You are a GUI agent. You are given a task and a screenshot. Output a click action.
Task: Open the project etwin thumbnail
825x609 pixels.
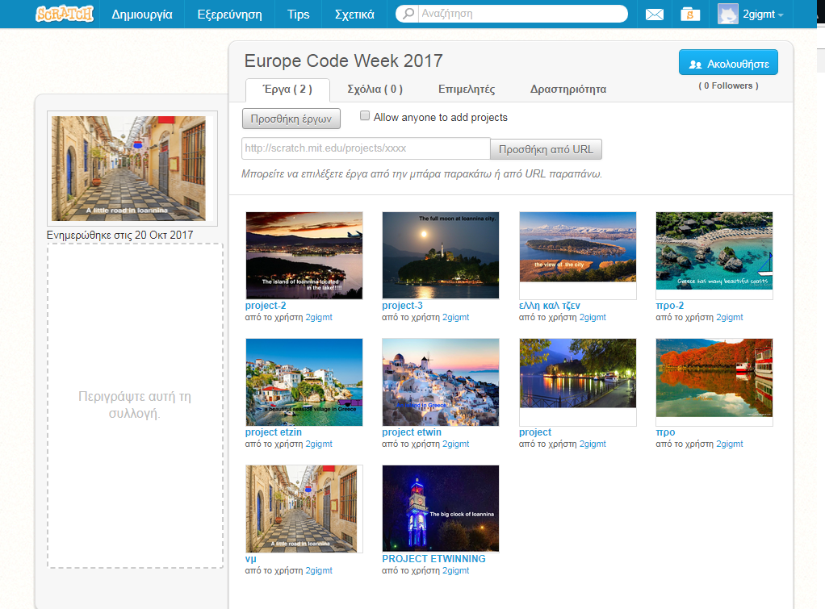pos(441,382)
